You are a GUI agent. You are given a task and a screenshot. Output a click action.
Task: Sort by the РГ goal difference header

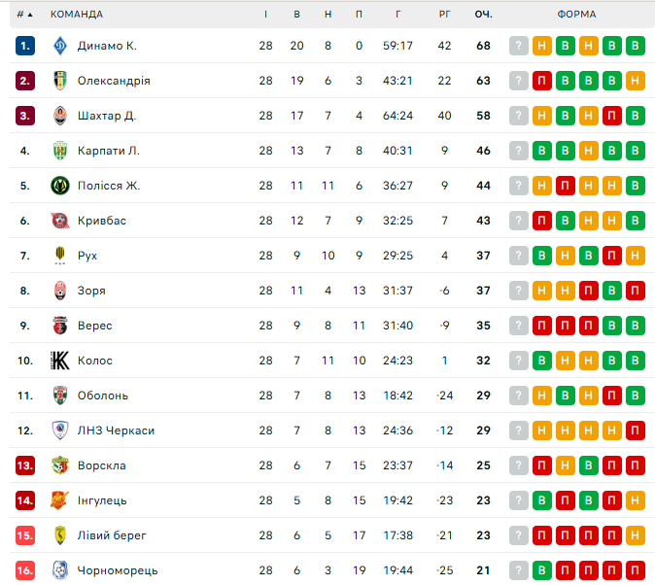444,15
